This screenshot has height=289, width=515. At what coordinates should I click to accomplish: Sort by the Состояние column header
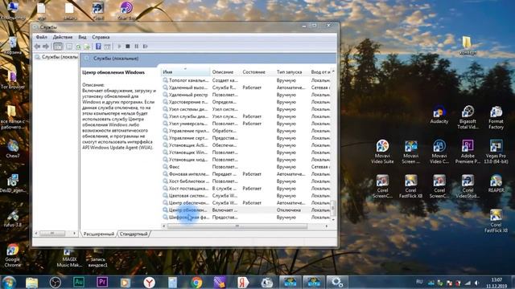click(257, 71)
